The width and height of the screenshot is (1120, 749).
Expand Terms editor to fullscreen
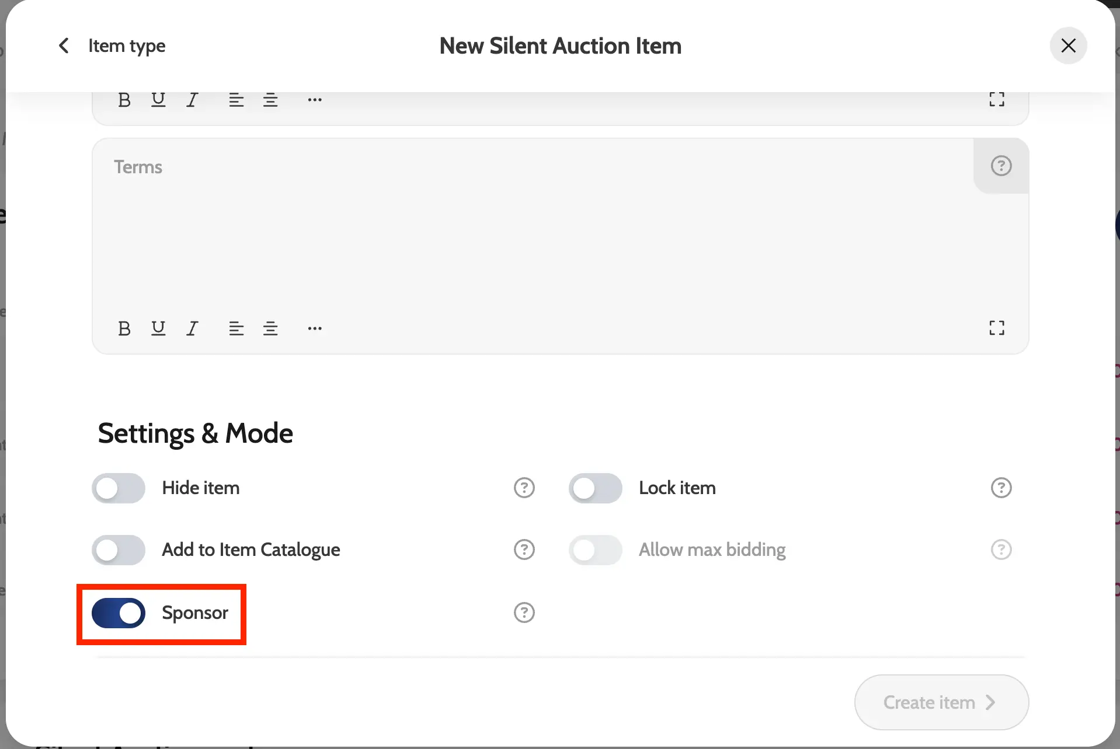[x=997, y=328]
